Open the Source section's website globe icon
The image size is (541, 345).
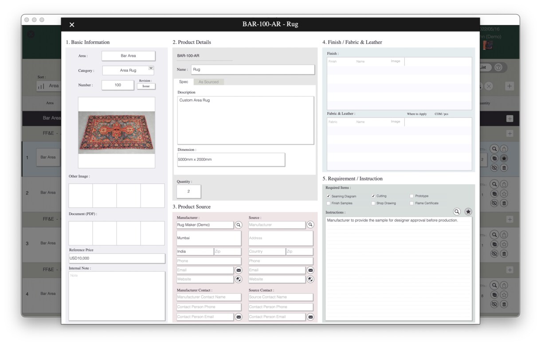(x=310, y=279)
